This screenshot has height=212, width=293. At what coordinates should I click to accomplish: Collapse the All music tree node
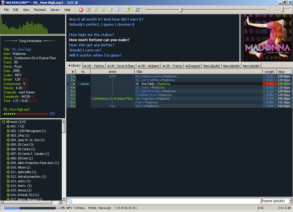pyautogui.click(x=4, y=122)
